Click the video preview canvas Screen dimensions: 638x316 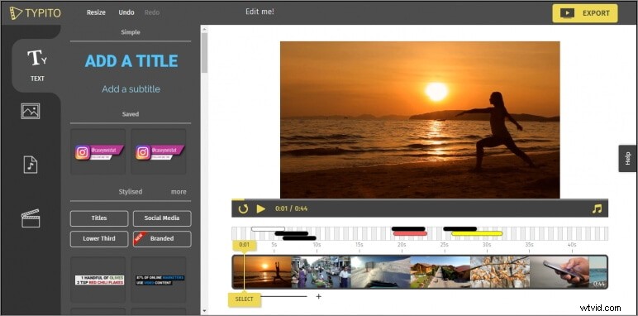tap(420, 120)
